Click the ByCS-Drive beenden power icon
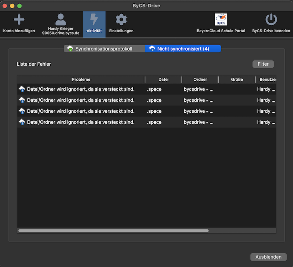293x267 pixels. tap(271, 19)
